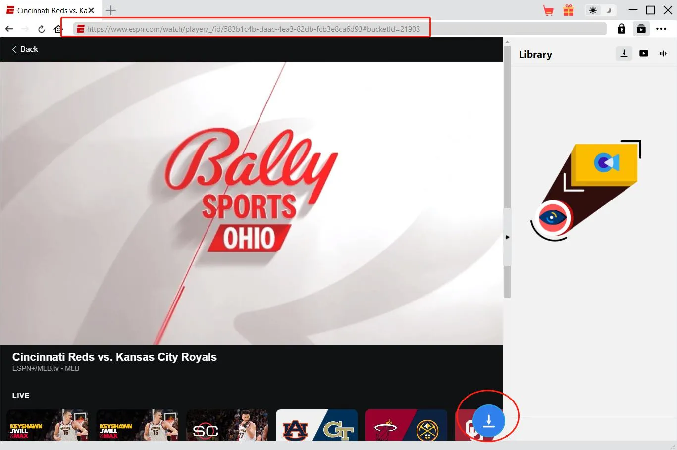Open a new tab with plus button
677x450 pixels.
click(x=111, y=10)
